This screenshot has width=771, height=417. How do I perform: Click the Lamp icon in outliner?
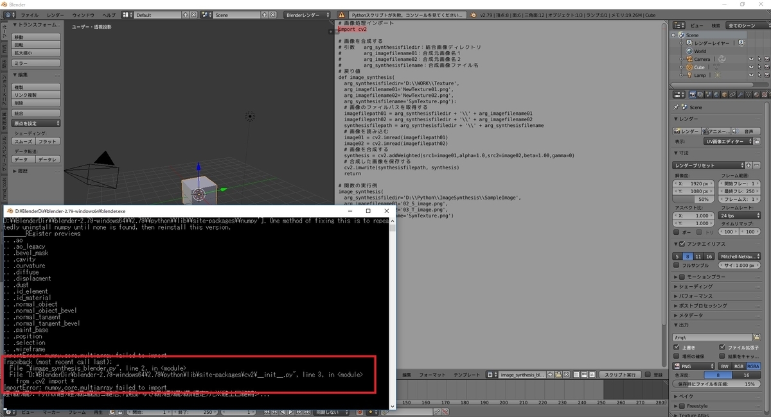(689, 75)
